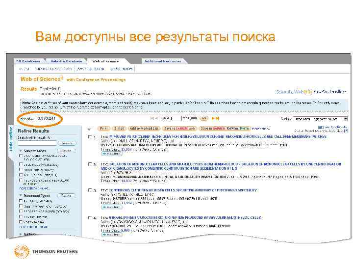Open 'Continuous cultures of fused cells' title

pyautogui.click(x=182, y=190)
